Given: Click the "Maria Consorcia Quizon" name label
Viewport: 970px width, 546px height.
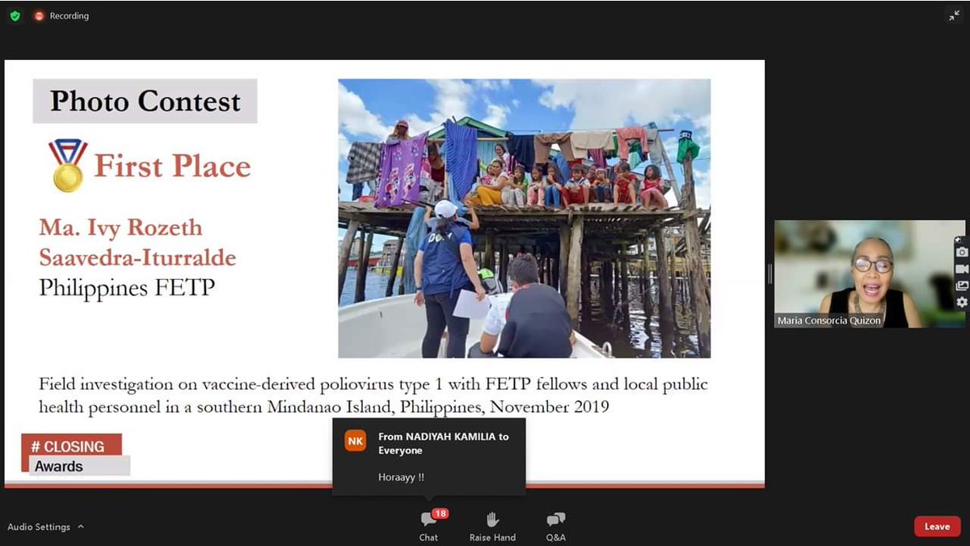Looking at the screenshot, I should click(x=829, y=320).
